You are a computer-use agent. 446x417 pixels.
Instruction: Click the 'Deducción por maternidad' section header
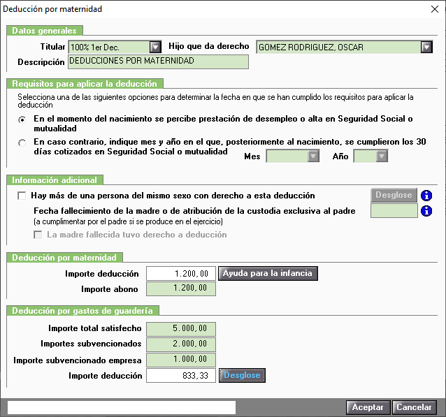pos(64,257)
